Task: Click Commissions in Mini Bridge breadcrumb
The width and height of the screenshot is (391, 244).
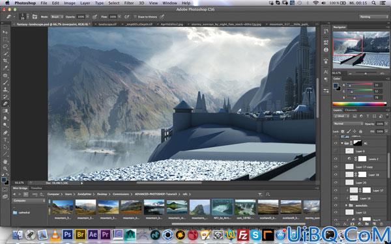Action: click(x=121, y=194)
